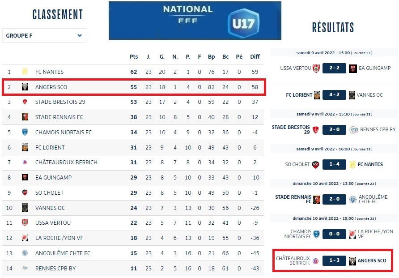
Task: Click the Classement heading
Action: pos(58,14)
